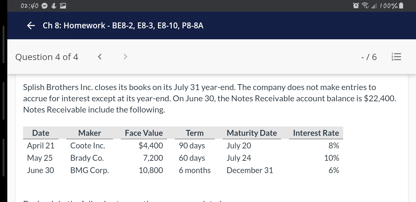Tap the dot-figure notification icon beside messenger
The image size is (416, 202).
54,5
